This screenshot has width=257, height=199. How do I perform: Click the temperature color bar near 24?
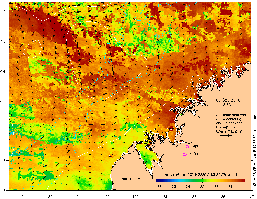(x=188, y=181)
